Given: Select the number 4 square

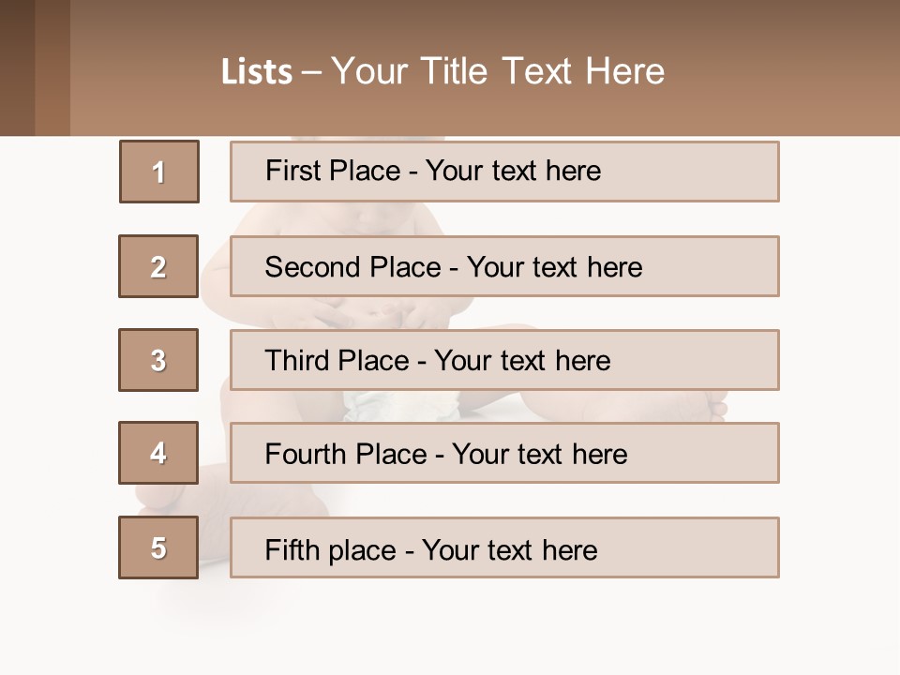Looking at the screenshot, I should (158, 453).
